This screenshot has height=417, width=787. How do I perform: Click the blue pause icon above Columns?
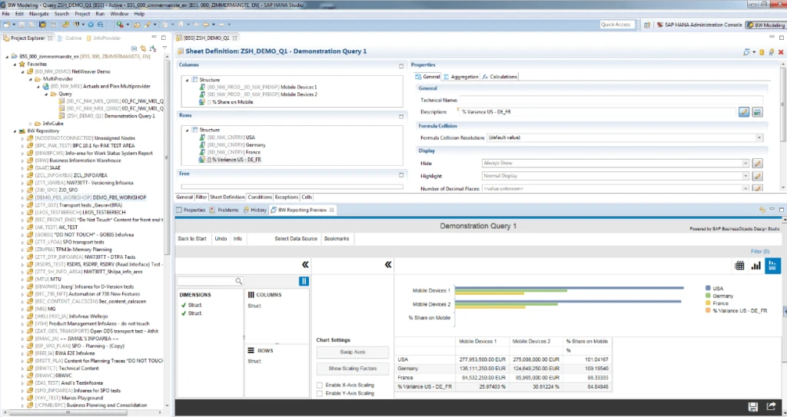(304, 281)
